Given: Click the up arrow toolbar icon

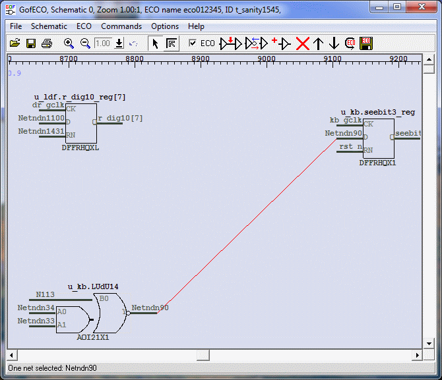Looking at the screenshot, I should tap(319, 43).
